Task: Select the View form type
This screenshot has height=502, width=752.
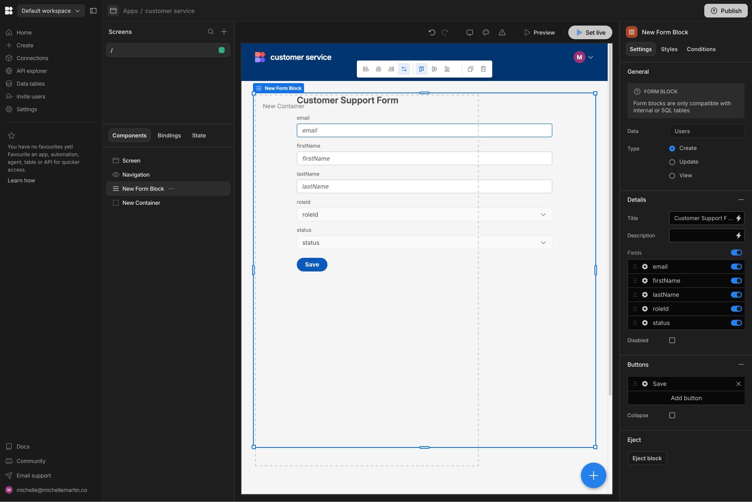Action: [x=672, y=176]
